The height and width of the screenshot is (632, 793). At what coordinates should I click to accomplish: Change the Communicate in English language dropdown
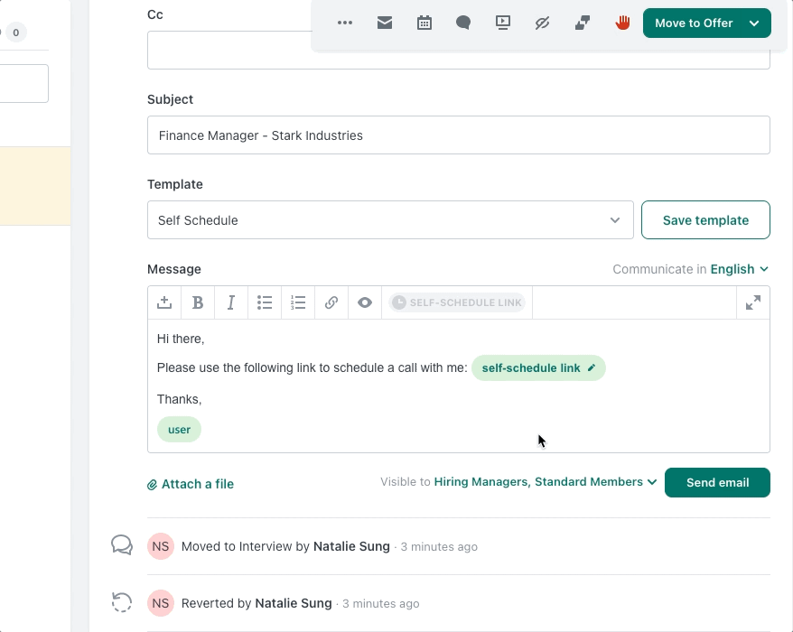[x=740, y=269]
